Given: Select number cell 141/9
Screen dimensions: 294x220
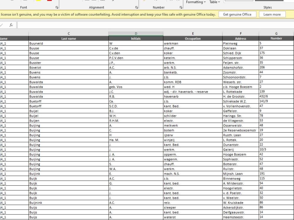Looking at the screenshot, I should (x=276, y=101).
